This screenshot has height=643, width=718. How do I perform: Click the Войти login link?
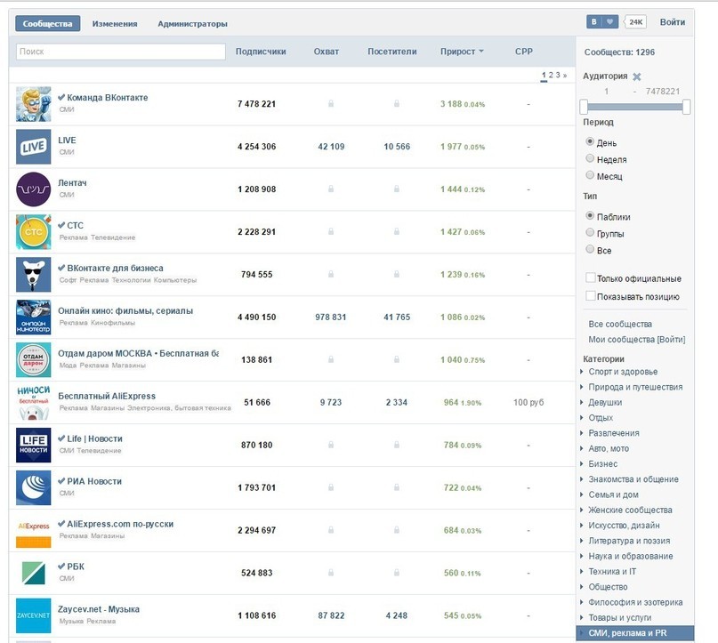coord(673,22)
